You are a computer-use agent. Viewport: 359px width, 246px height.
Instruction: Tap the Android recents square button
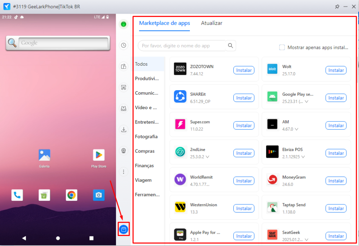91,238
